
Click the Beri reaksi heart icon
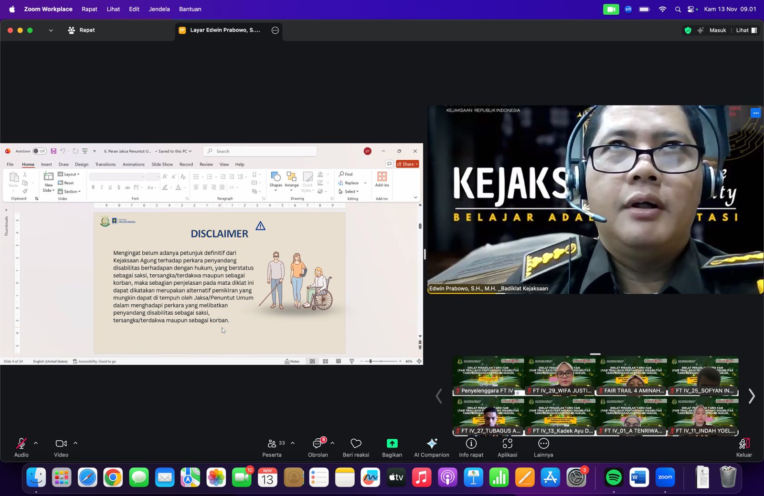click(356, 444)
